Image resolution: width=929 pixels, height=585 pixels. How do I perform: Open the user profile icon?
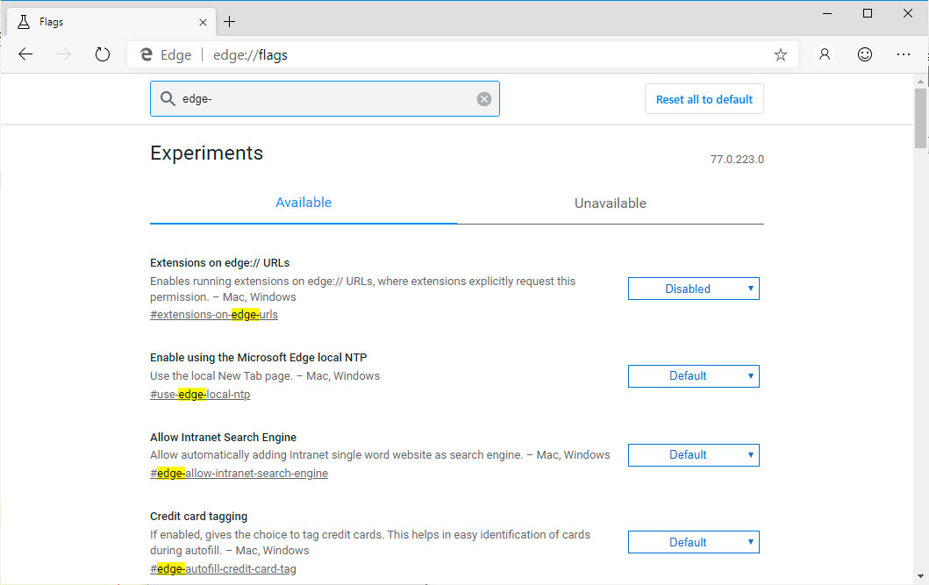click(x=824, y=54)
